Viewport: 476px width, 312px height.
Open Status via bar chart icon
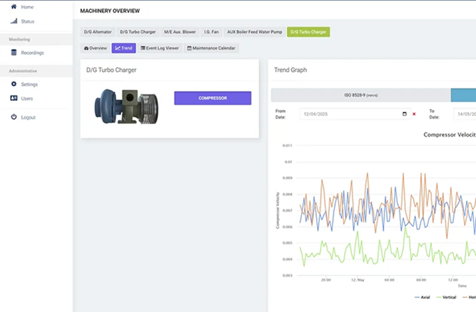(14, 21)
